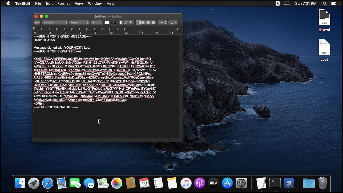
Task: Open the list bullets and numbering dropdown
Action: click(173, 23)
